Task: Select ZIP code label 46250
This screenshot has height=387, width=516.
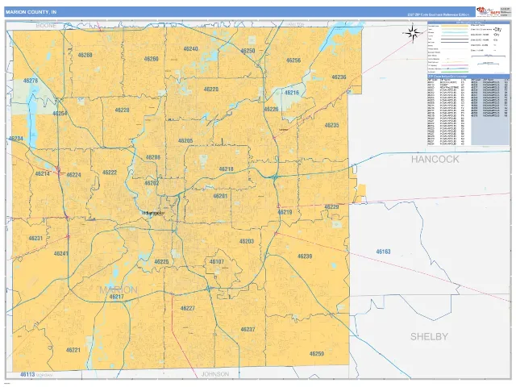Action: point(248,51)
